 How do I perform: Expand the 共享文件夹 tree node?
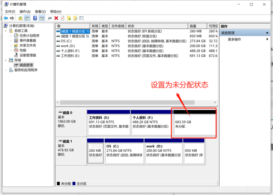click(x=11, y=45)
